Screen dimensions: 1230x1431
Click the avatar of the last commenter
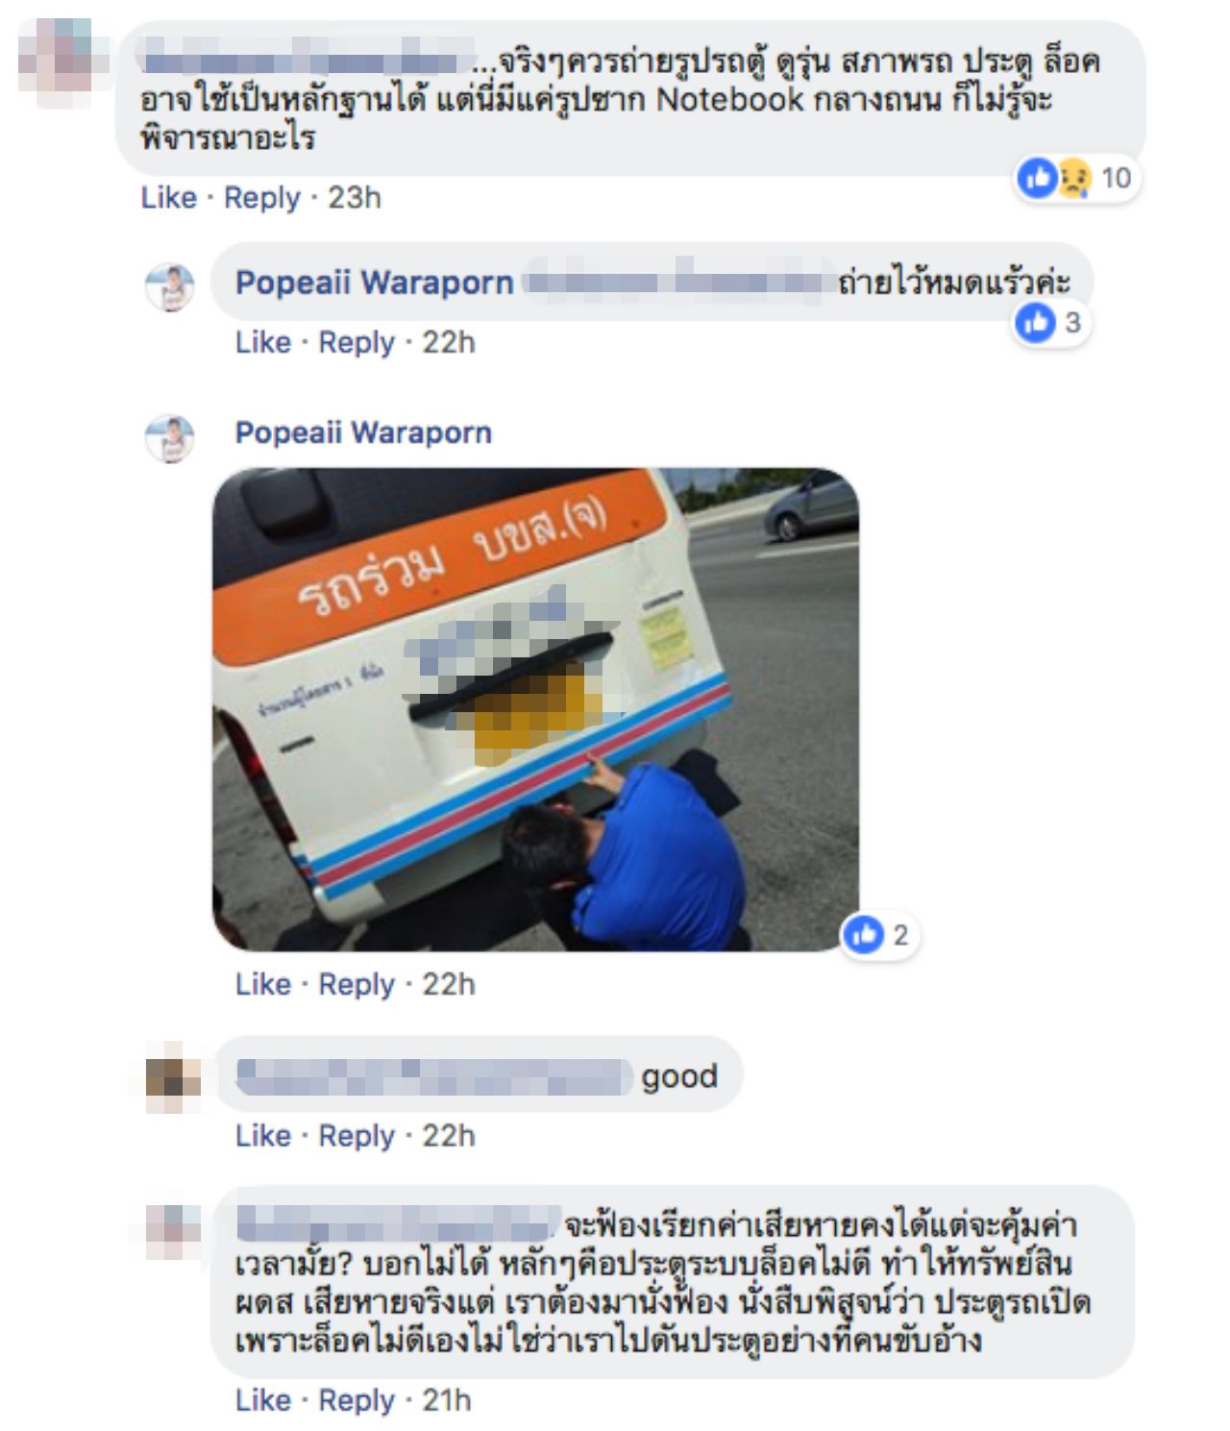click(173, 1231)
